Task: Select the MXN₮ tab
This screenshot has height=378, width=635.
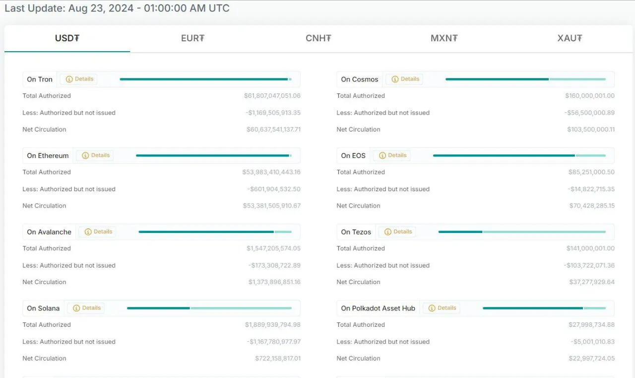Action: [x=444, y=38]
